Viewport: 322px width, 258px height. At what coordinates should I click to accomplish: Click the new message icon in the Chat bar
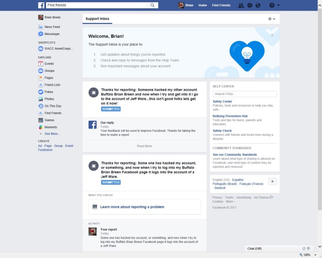304,248
